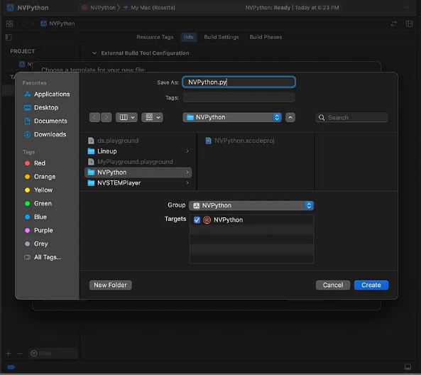The image size is (421, 375).
Task: Show All Tags in sidebar
Action: point(43,257)
